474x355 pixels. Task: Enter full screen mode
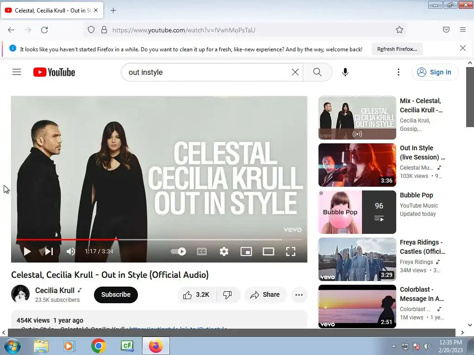click(291, 251)
